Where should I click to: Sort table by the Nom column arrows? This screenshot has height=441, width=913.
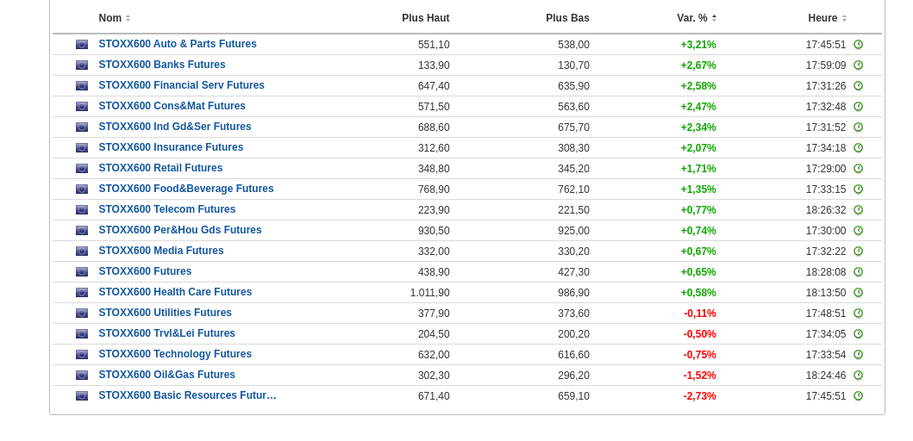(x=128, y=18)
